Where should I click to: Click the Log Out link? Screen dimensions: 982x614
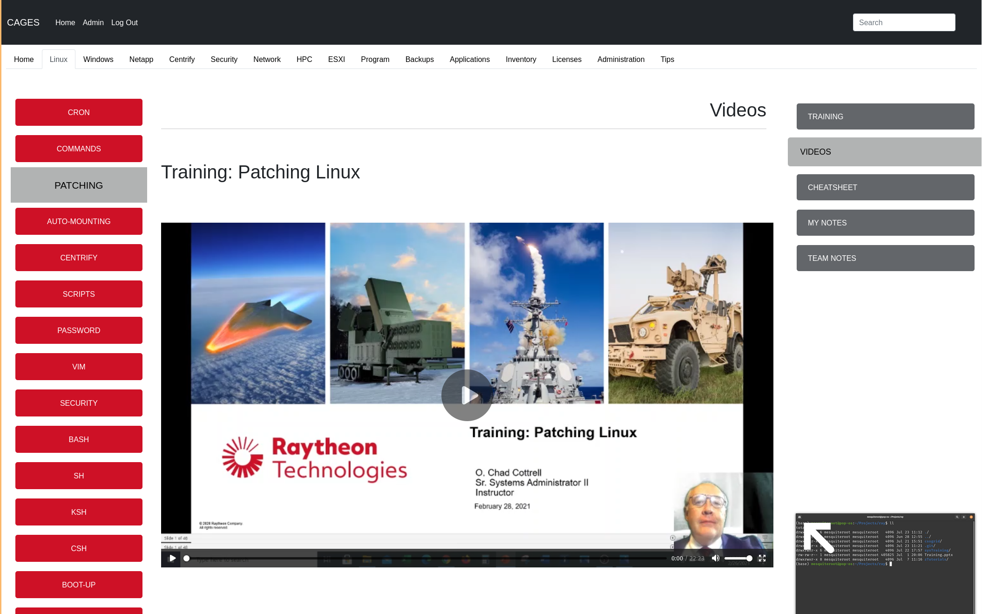[124, 22]
